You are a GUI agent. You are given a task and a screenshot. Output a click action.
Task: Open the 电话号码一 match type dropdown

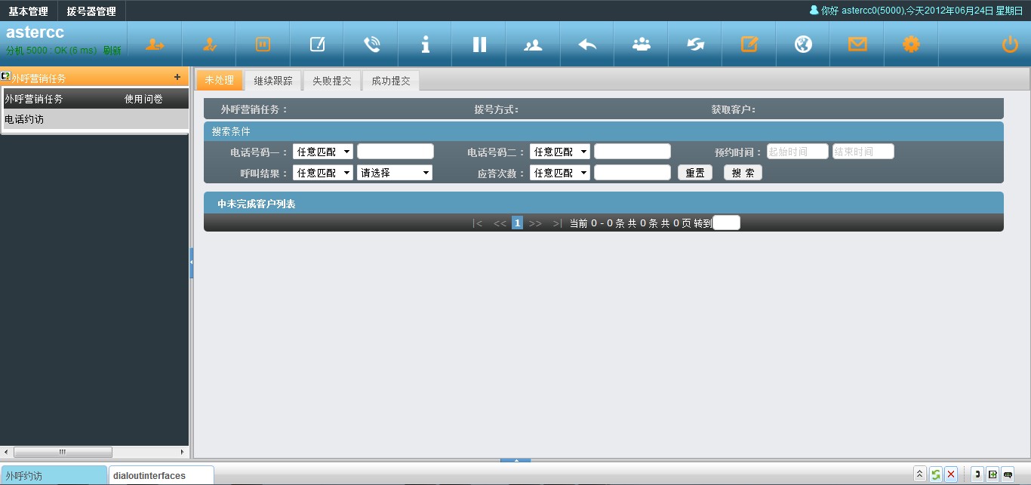(322, 152)
